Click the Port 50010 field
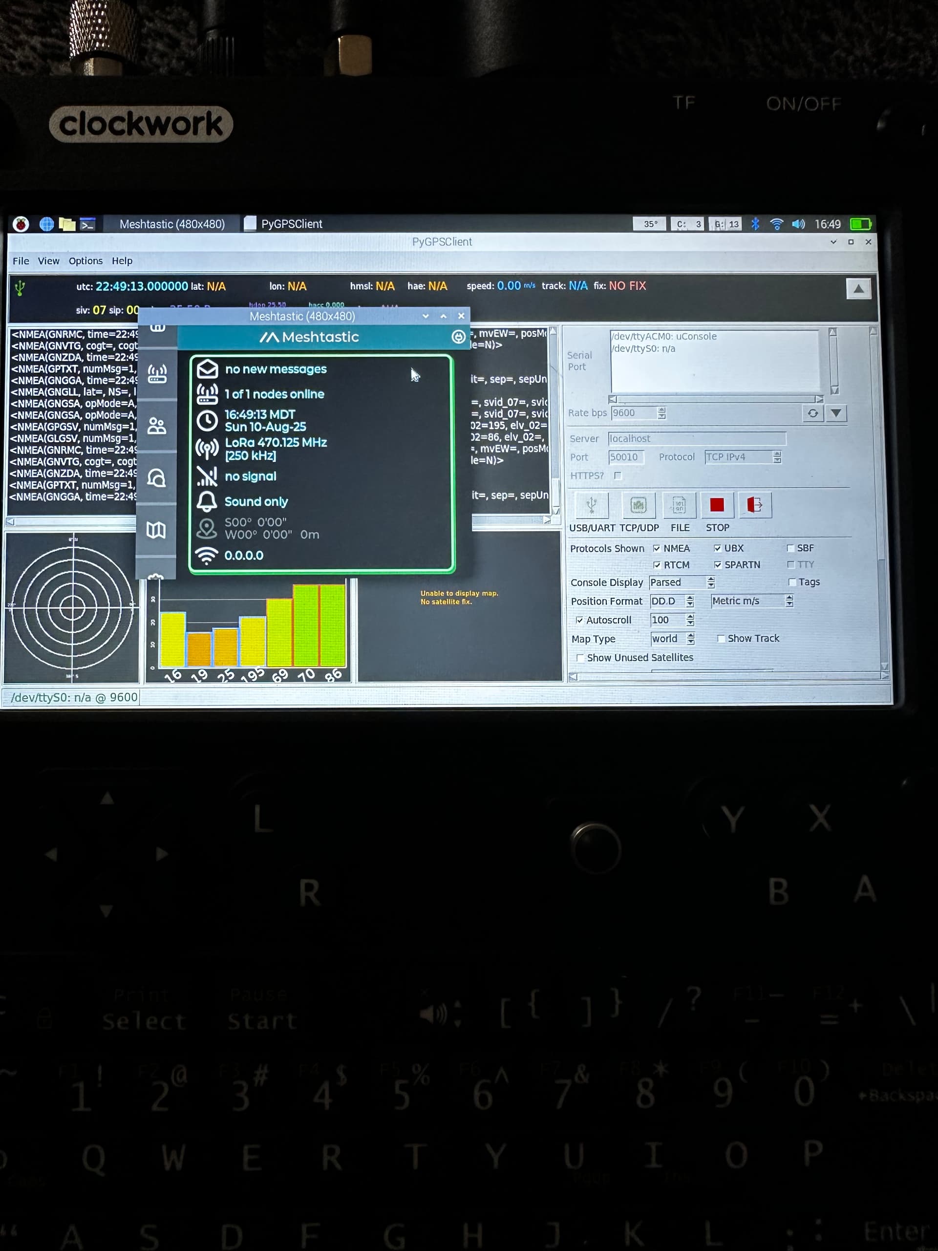Screen dimensions: 938x1251 626,457
